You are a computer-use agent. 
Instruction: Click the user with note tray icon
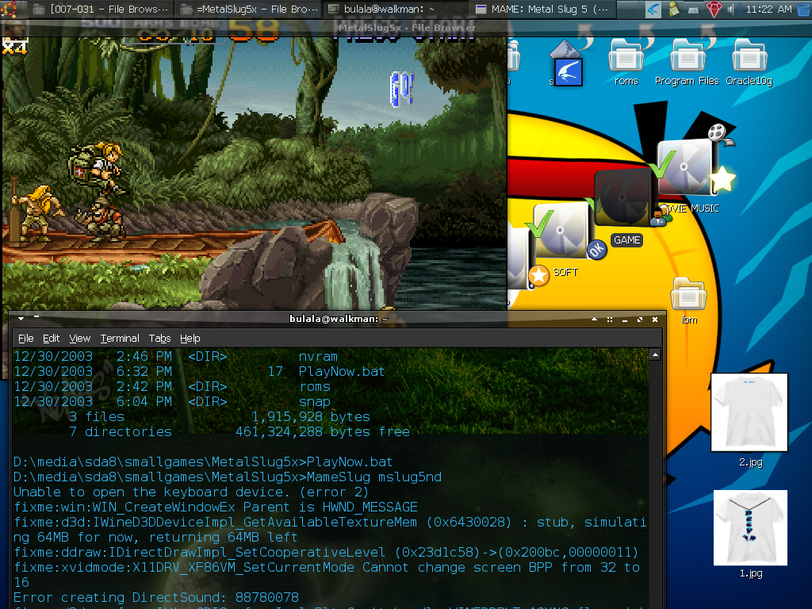click(674, 9)
